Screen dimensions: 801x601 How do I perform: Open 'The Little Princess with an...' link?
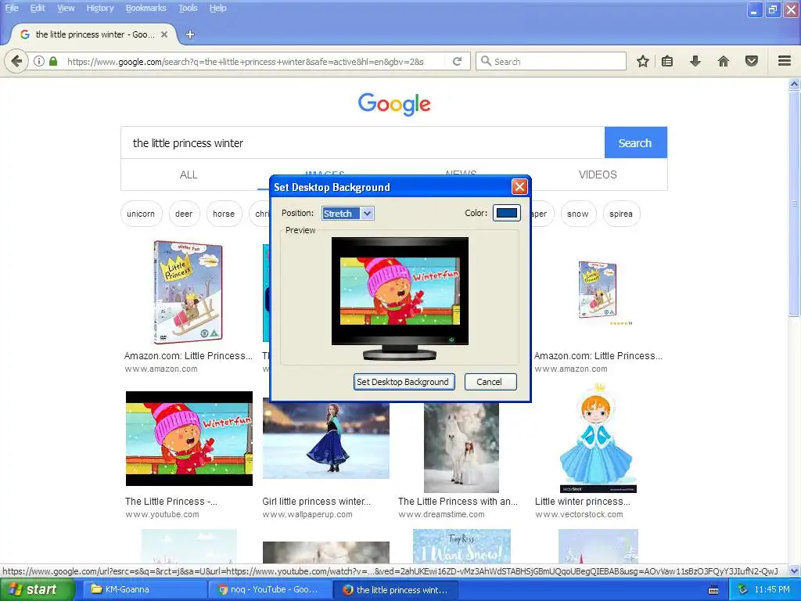pos(458,502)
